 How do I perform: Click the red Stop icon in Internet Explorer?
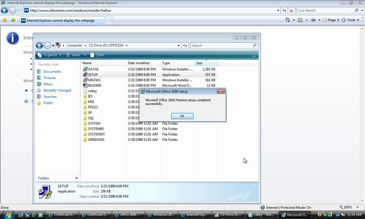tap(291, 11)
